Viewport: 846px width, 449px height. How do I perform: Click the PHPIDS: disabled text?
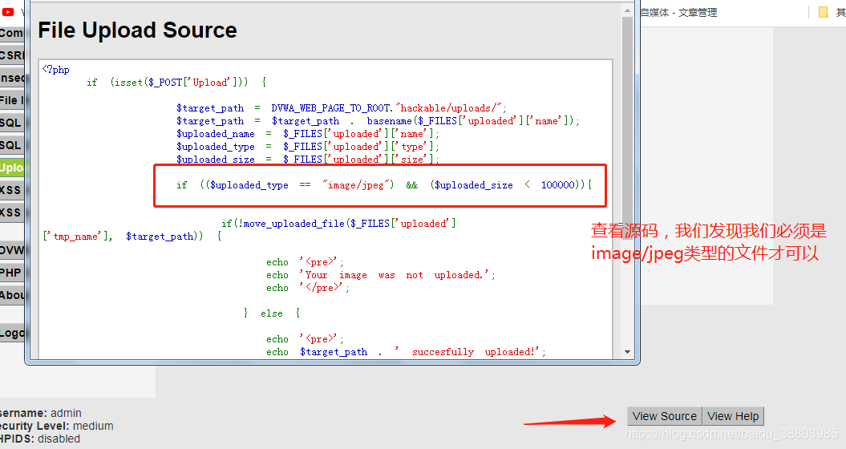(40, 439)
